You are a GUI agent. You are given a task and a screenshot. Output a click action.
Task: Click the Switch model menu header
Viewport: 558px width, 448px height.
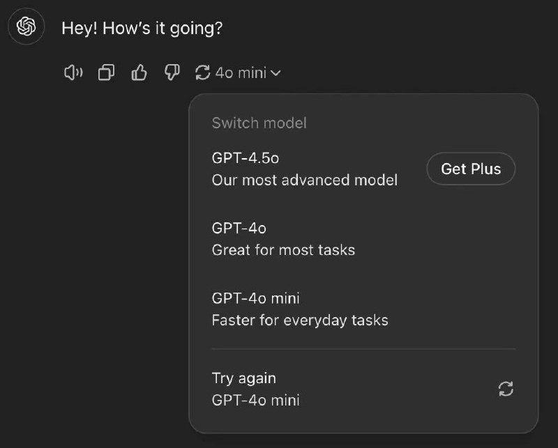click(x=259, y=123)
